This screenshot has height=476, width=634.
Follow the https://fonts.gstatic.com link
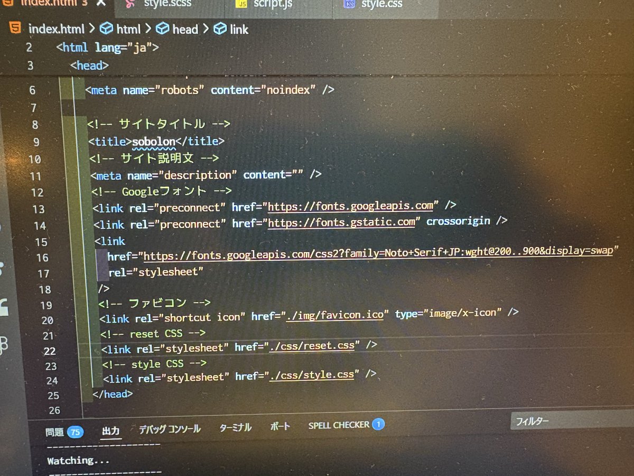pos(342,222)
